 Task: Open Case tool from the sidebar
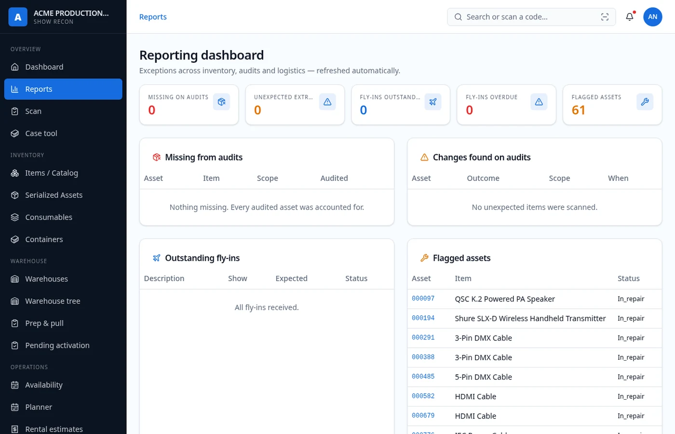tap(63, 134)
